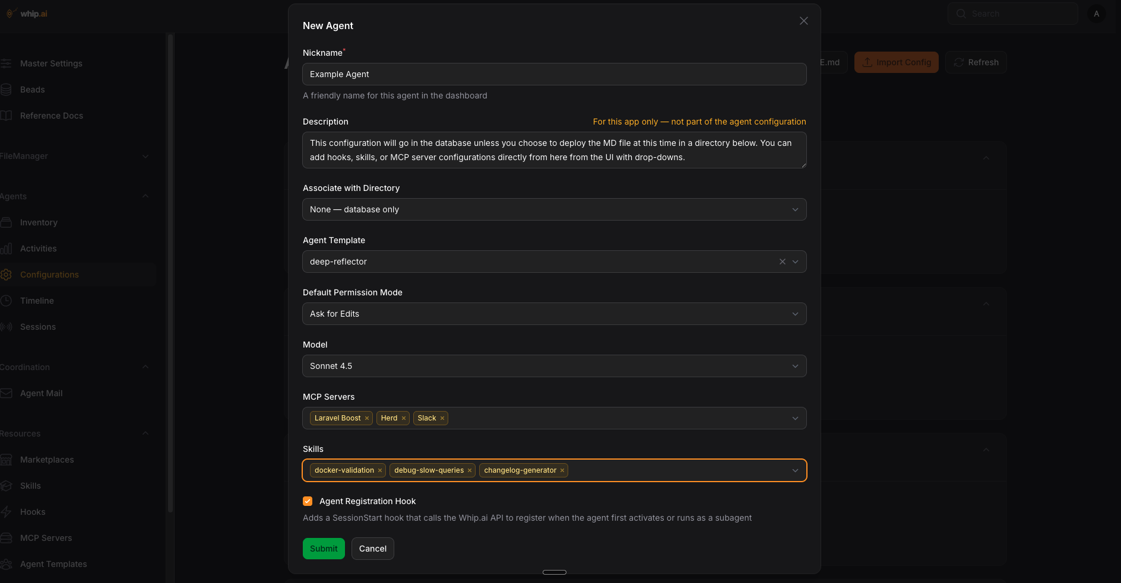Select the Beads sidebar icon

(x=7, y=89)
